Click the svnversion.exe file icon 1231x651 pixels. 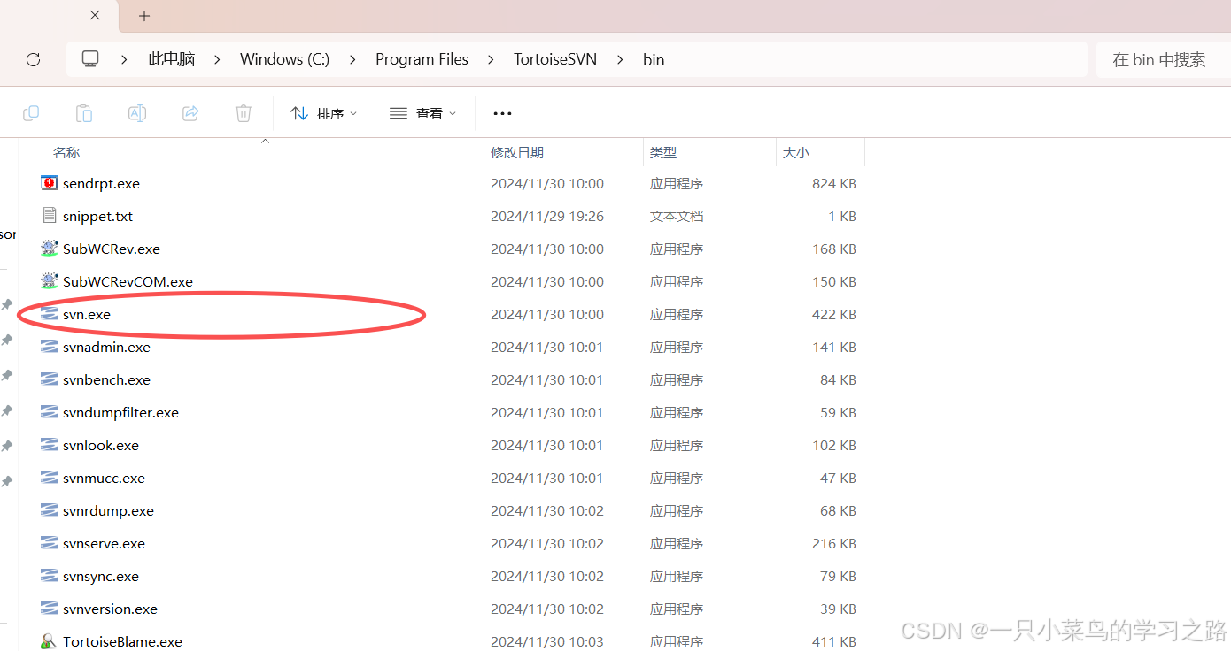tap(50, 609)
